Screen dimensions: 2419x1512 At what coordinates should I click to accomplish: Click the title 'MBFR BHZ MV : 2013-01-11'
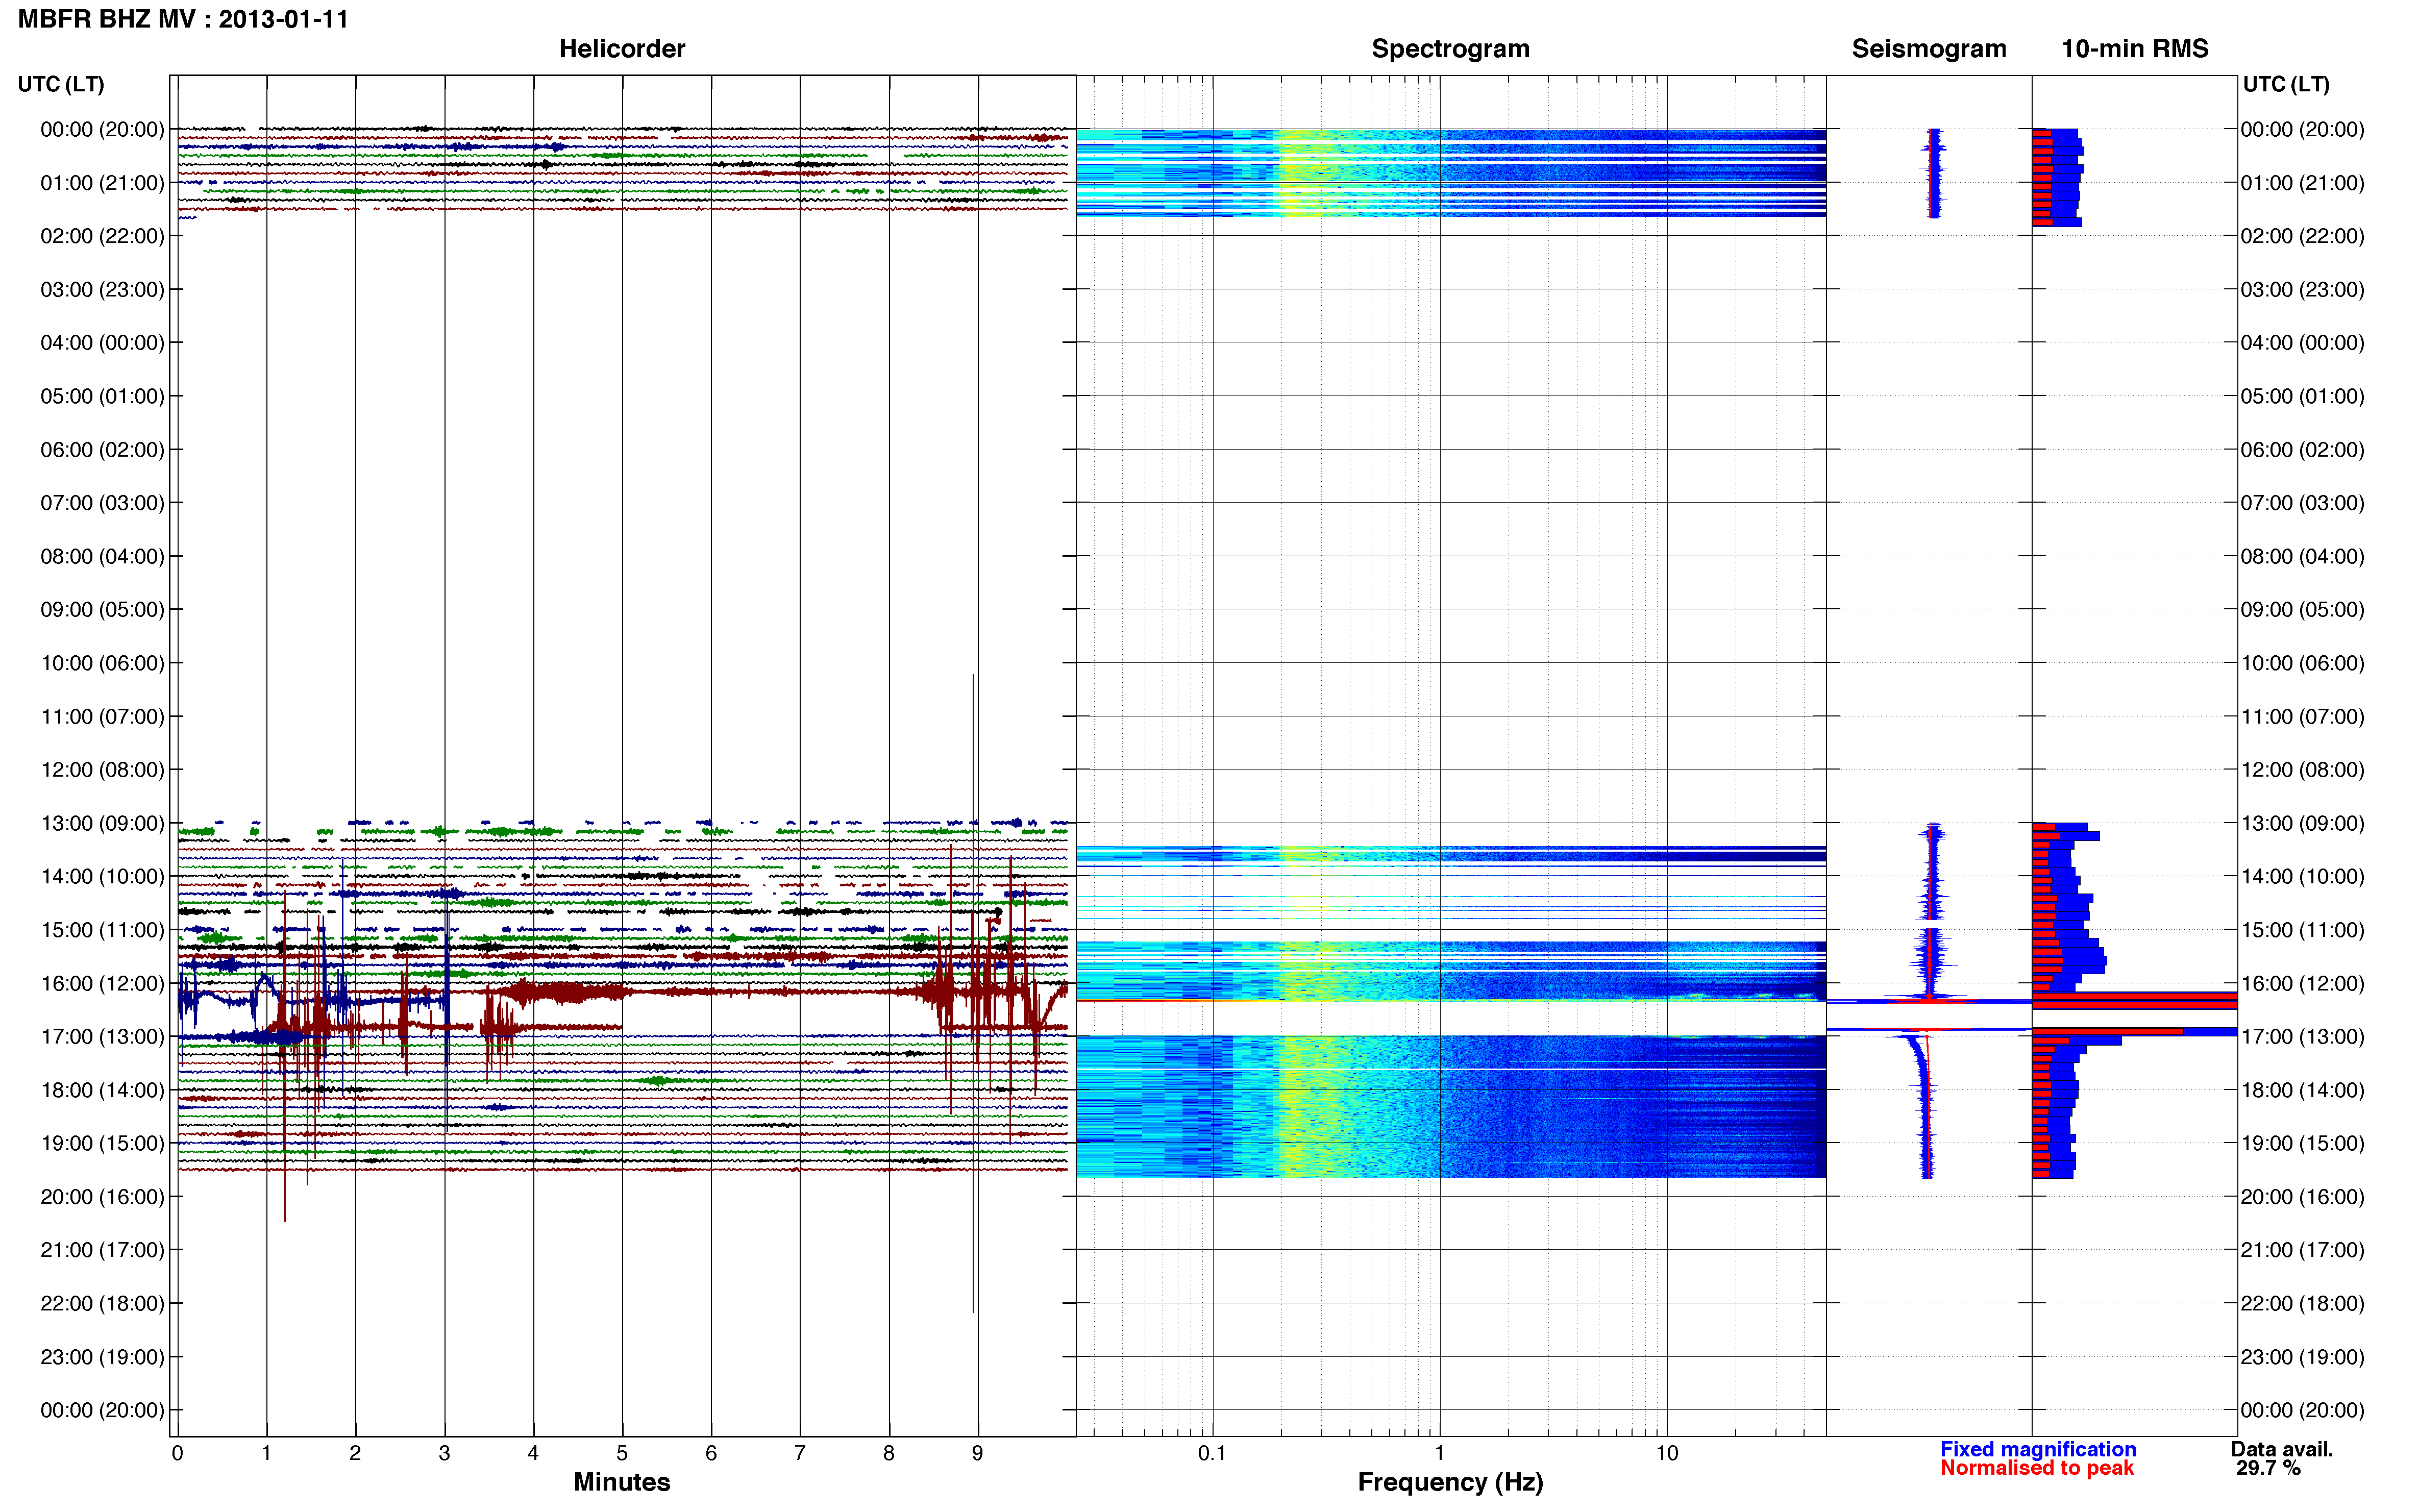[x=183, y=19]
